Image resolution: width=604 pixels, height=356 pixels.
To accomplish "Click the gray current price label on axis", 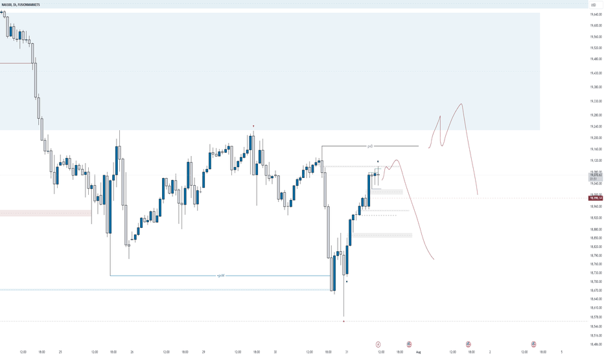I will coord(596,177).
